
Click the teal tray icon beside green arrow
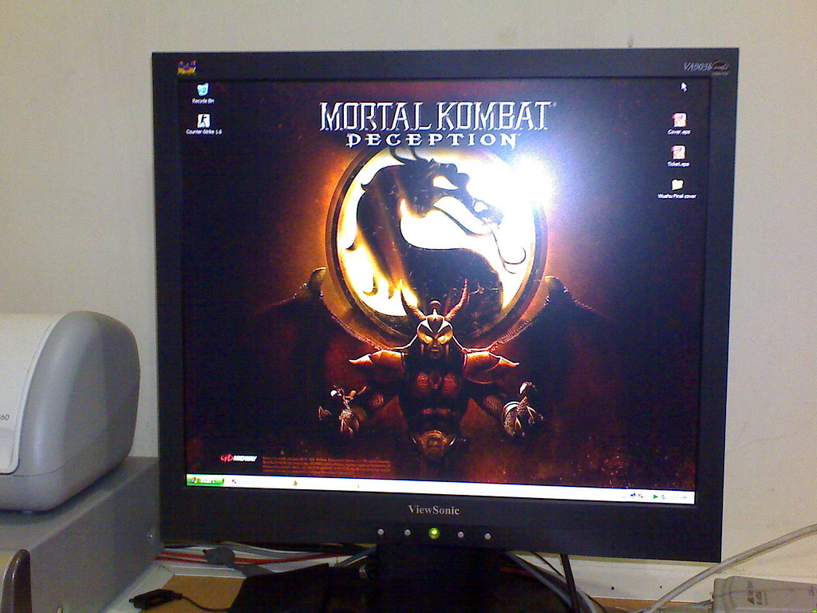[663, 497]
